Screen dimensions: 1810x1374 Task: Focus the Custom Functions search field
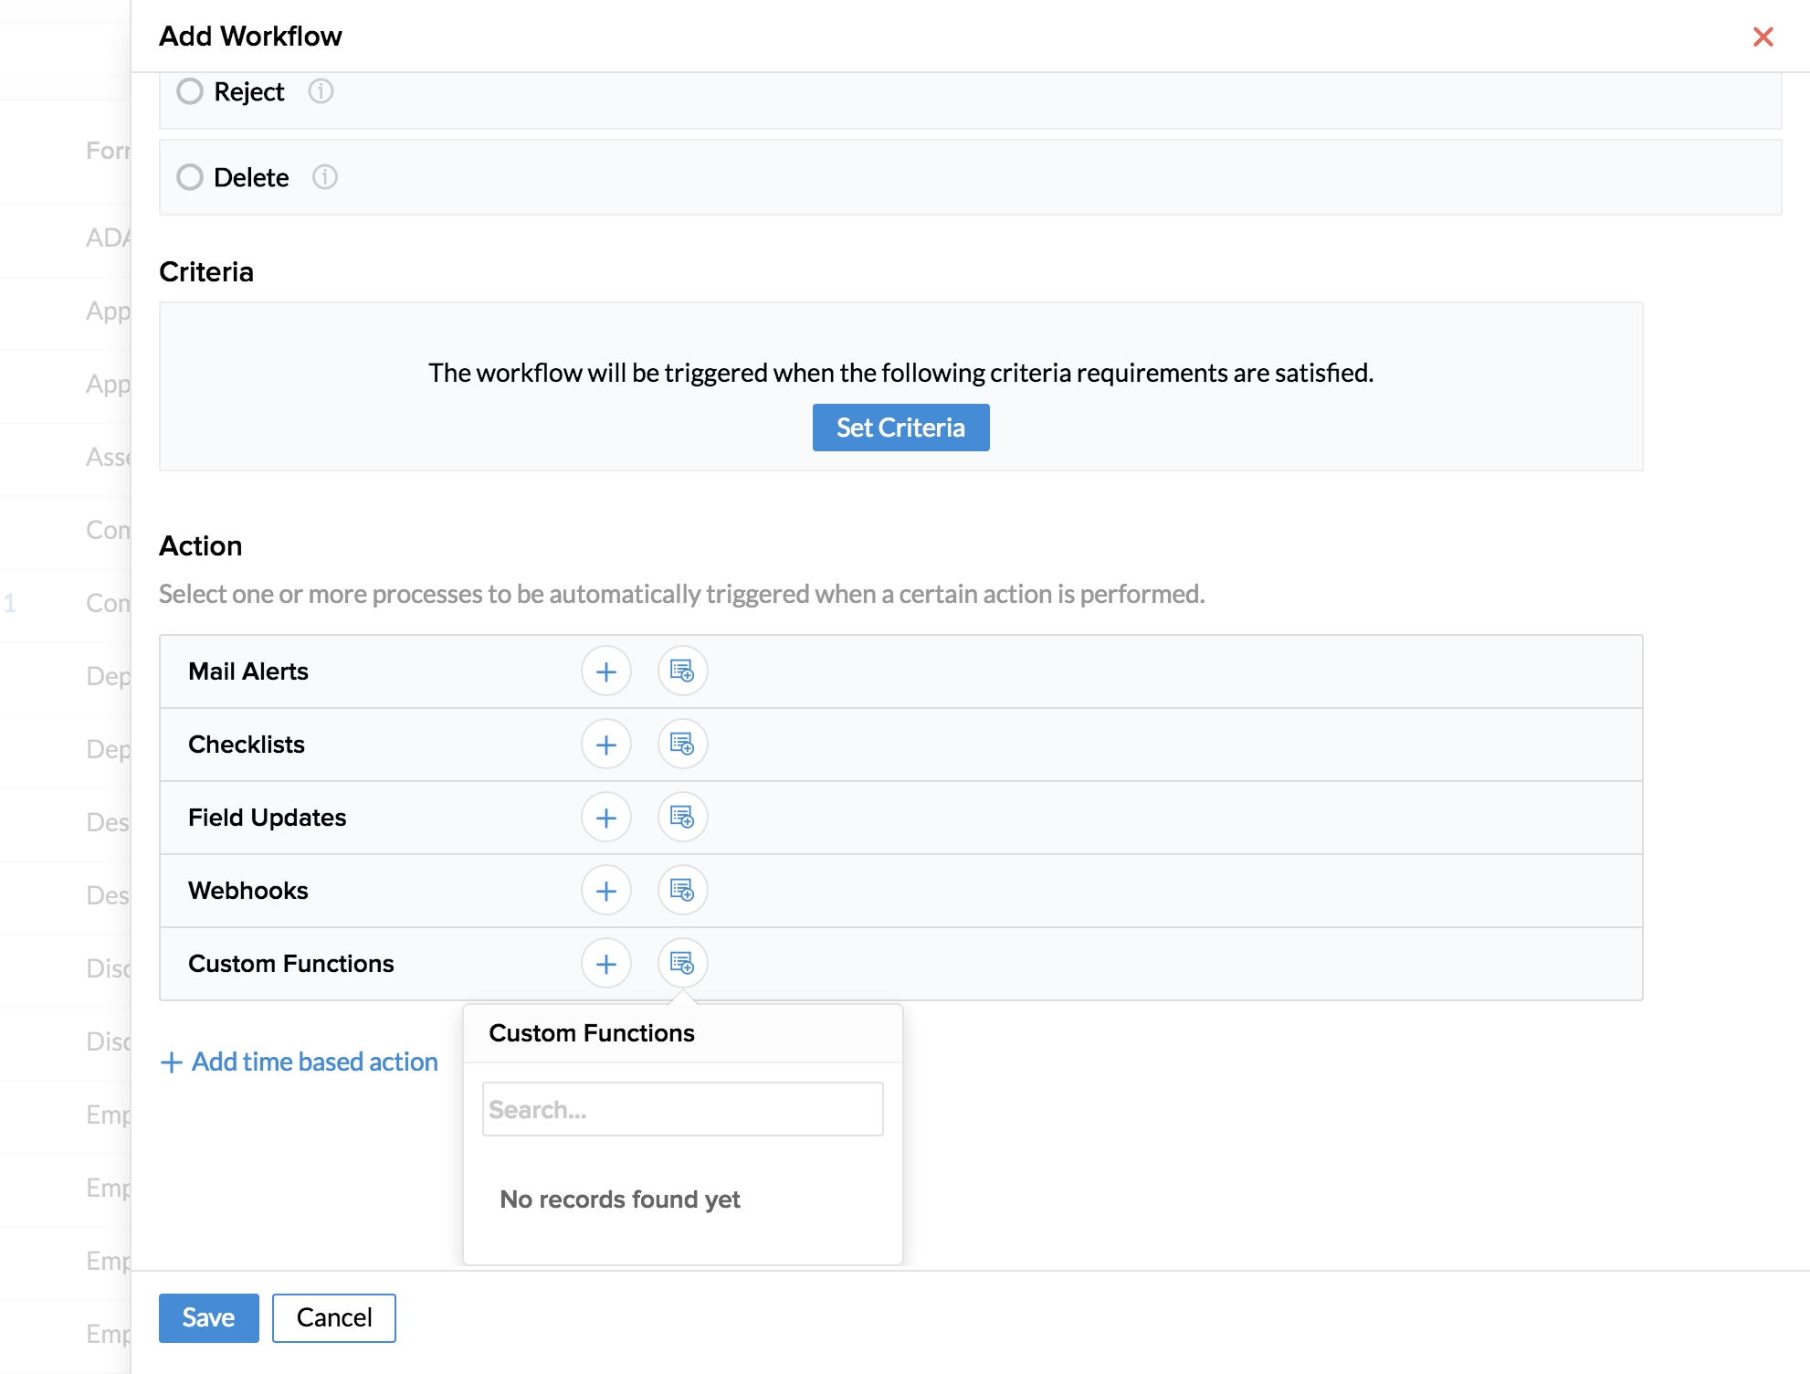(x=682, y=1109)
